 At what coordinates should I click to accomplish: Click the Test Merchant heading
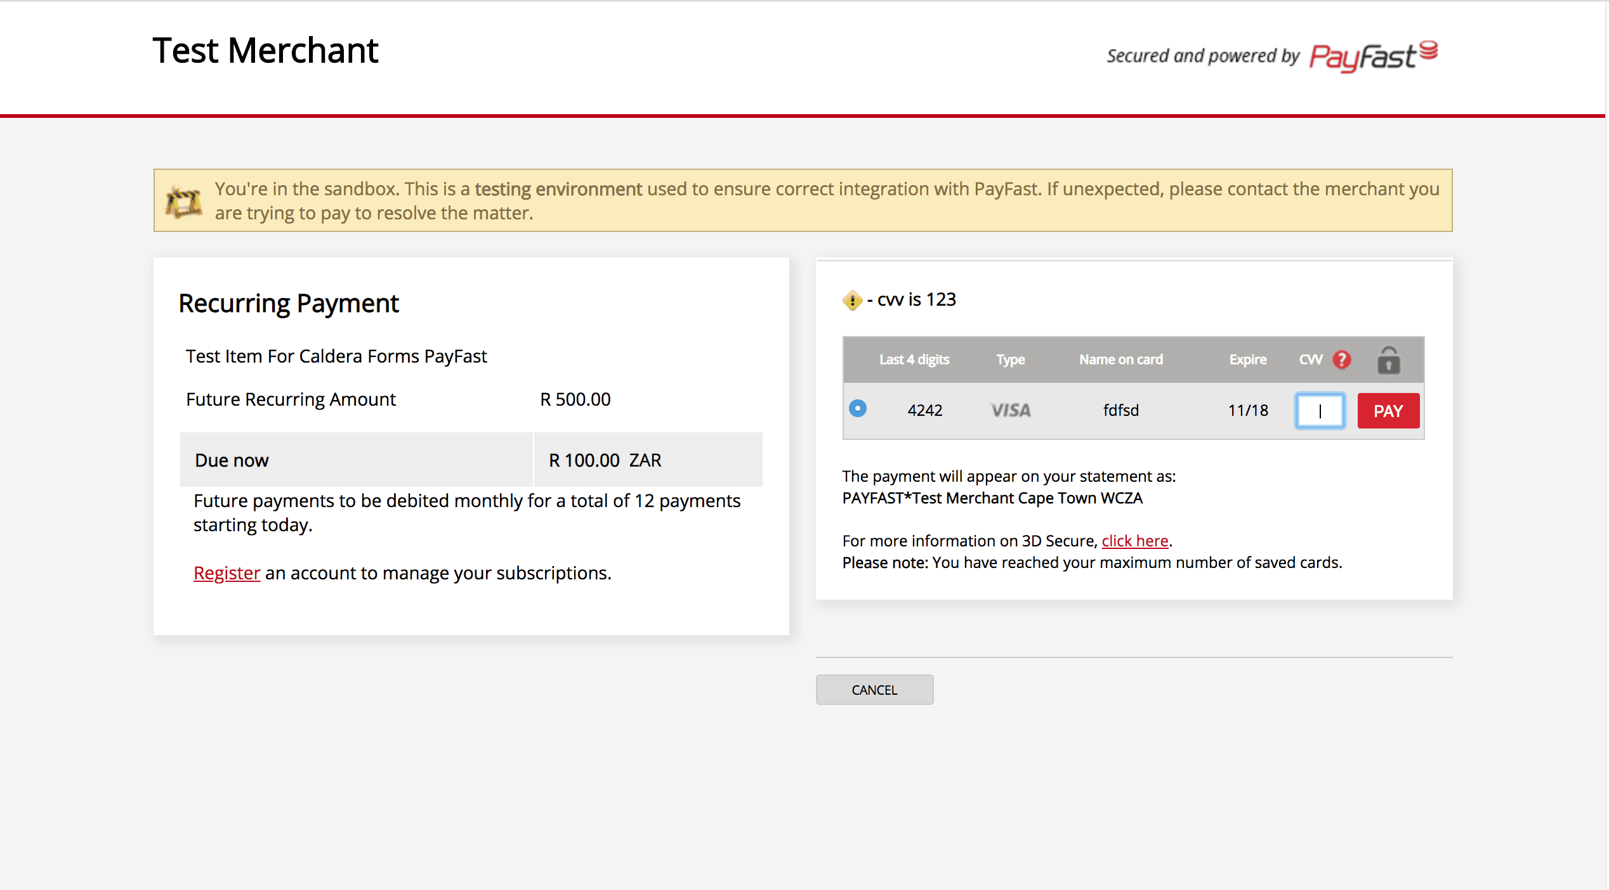265,51
